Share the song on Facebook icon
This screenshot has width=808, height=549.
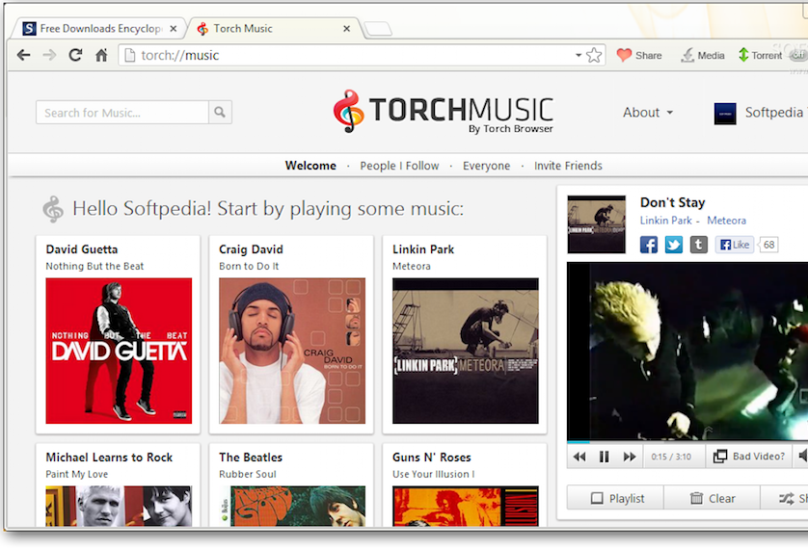(x=648, y=245)
